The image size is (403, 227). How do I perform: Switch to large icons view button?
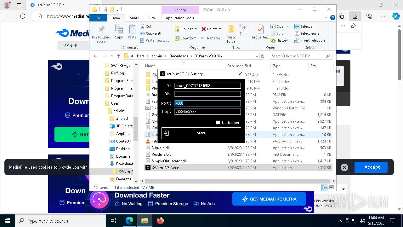pyautogui.click(x=331, y=187)
